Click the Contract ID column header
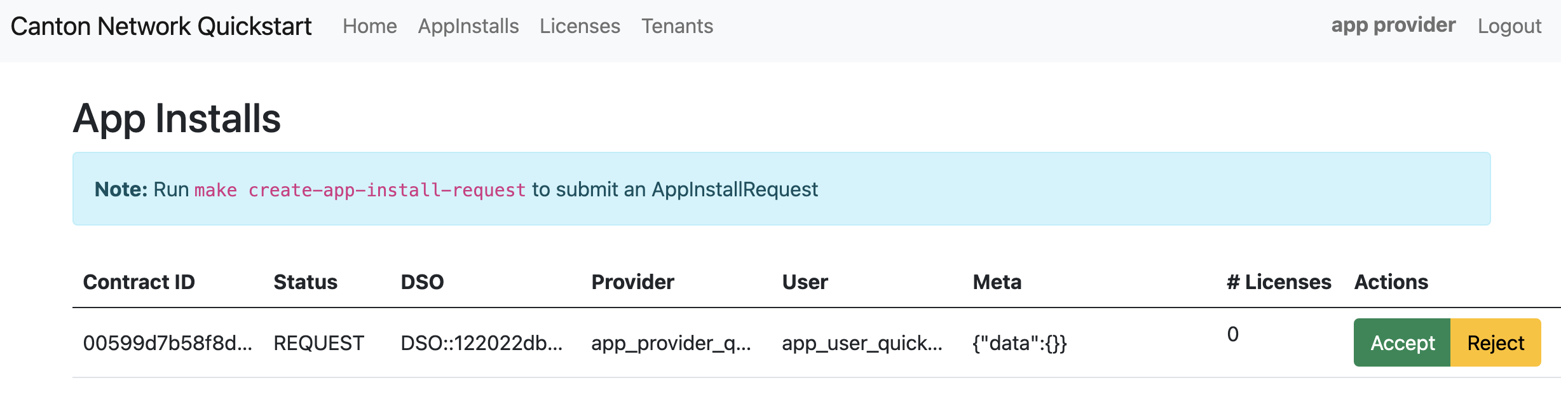The image size is (1561, 399). click(x=139, y=282)
